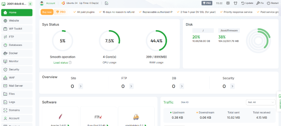Click the "4.15 MB" Total received value
This screenshot has width=281, height=126.
(261, 118)
